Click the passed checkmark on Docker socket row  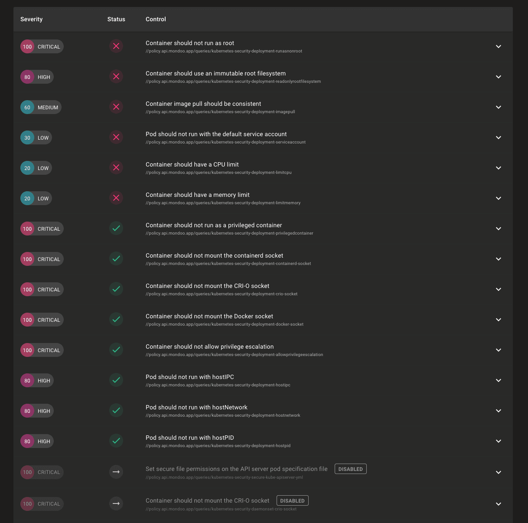click(x=116, y=320)
